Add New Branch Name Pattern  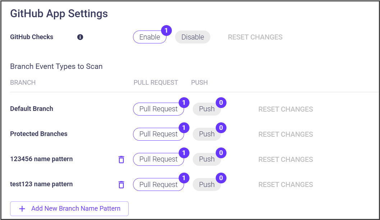(x=75, y=209)
